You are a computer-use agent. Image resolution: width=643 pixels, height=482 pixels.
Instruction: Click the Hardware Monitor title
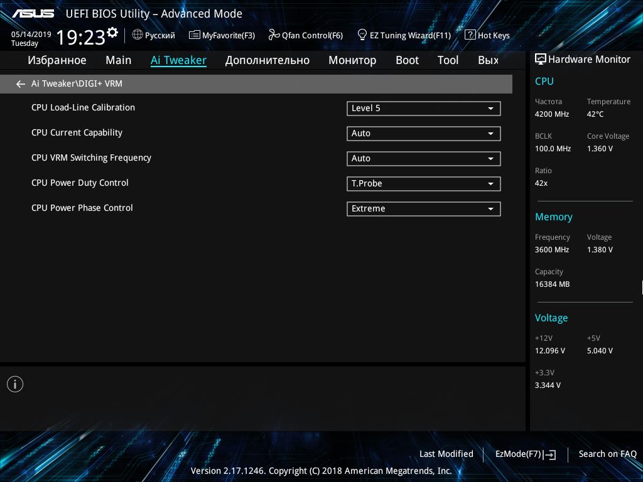point(589,60)
